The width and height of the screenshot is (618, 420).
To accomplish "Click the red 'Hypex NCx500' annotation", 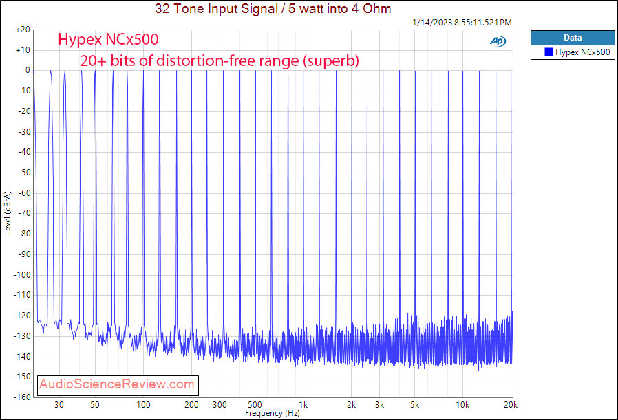I will tap(108, 39).
